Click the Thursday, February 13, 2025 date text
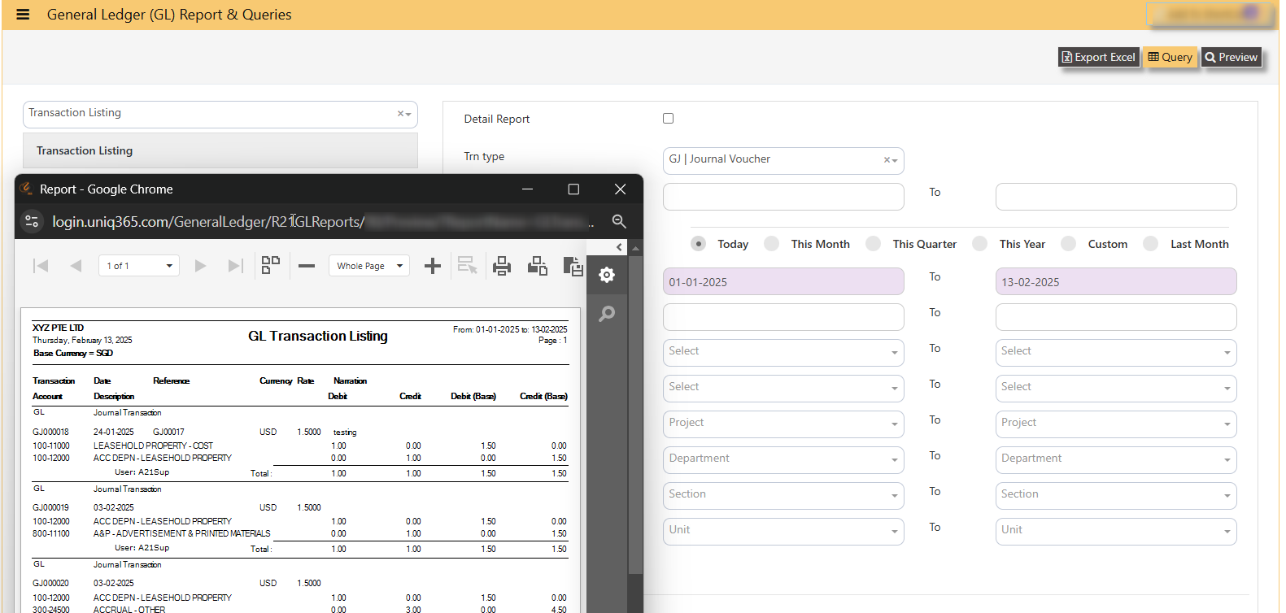Viewport: 1286px width, 613px height. 82,340
